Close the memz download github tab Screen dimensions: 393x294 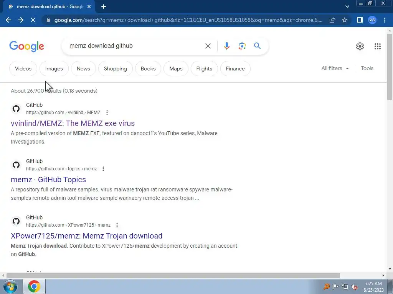click(89, 7)
